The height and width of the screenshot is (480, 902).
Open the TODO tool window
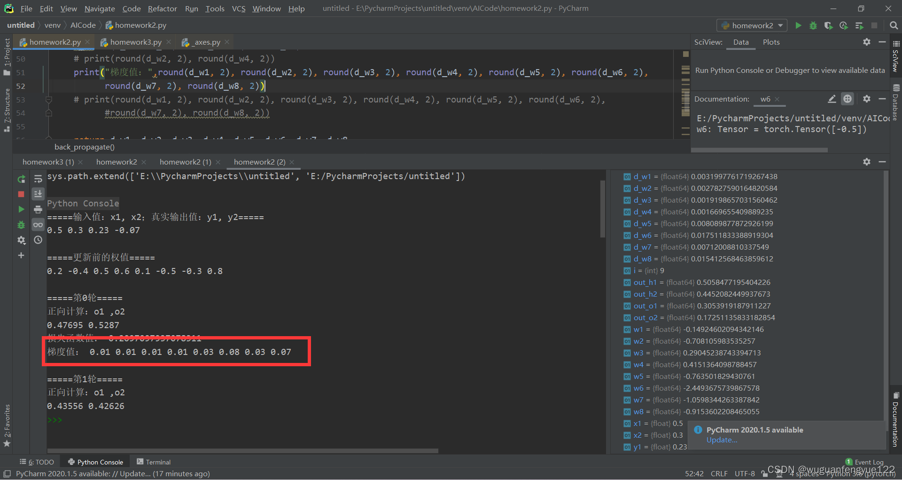pos(37,462)
